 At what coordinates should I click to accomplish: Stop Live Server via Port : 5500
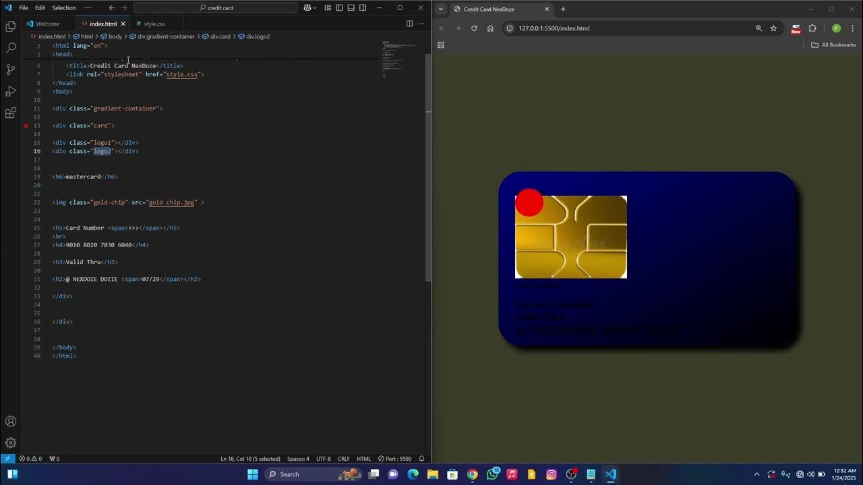coord(395,459)
